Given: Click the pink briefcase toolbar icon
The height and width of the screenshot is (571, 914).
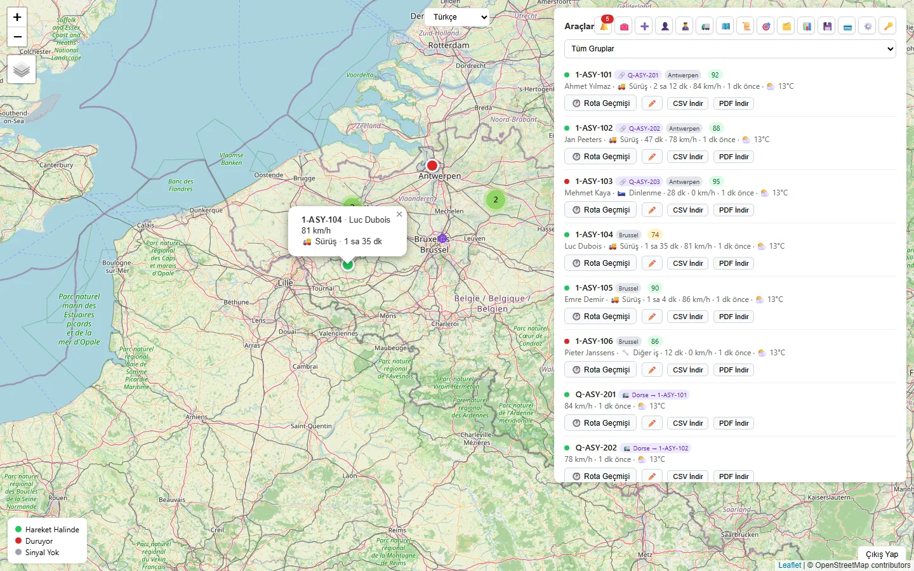Looking at the screenshot, I should (x=625, y=26).
